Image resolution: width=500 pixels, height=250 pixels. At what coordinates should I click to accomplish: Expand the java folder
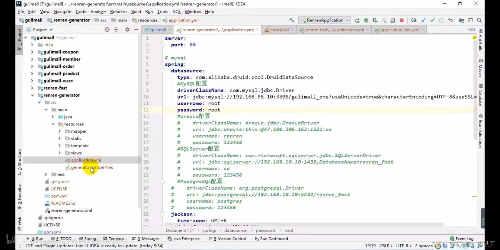[53, 117]
